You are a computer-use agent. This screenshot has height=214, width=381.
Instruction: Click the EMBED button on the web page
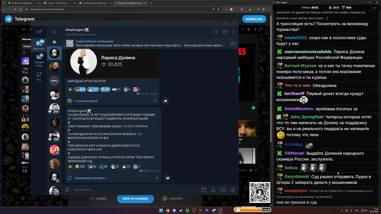pos(98,199)
